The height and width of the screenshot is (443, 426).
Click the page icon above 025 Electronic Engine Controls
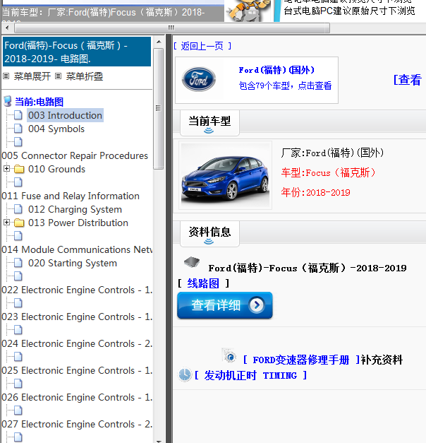[x=18, y=357]
